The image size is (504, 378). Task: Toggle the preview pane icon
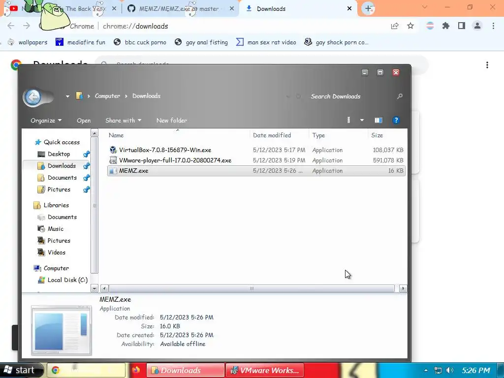(x=378, y=120)
